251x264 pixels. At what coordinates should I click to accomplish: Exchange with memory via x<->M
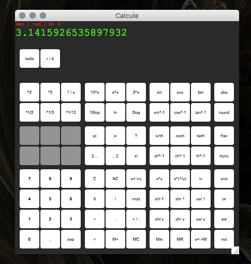point(201,239)
